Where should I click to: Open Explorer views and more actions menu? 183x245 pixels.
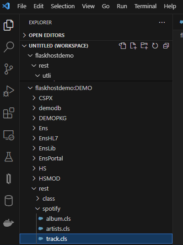click(x=162, y=22)
